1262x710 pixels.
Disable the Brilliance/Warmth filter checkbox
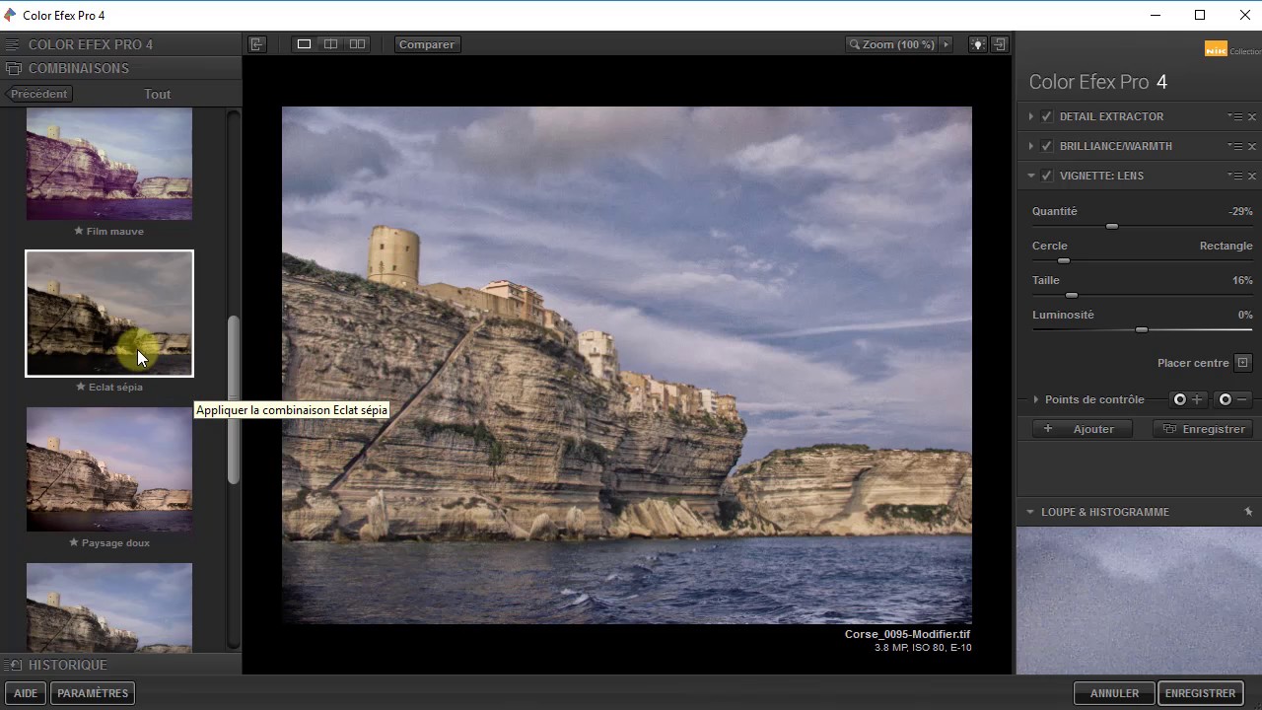(1047, 146)
